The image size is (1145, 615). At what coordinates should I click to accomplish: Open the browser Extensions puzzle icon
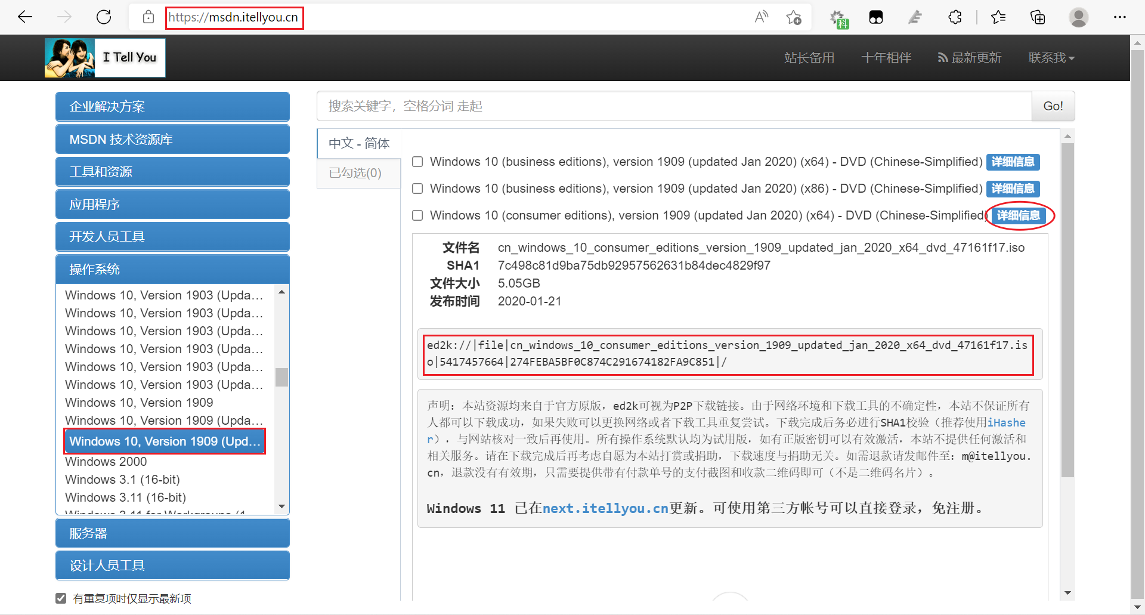tap(955, 17)
